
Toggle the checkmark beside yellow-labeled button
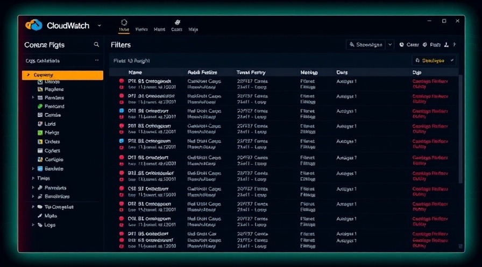pyautogui.click(x=452, y=60)
